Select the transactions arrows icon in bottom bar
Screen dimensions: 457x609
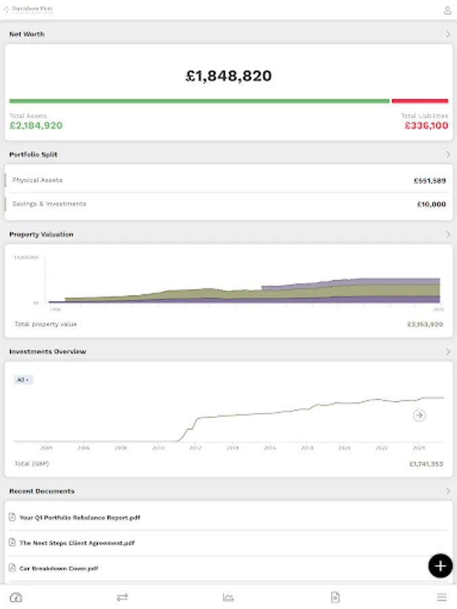pos(123,597)
